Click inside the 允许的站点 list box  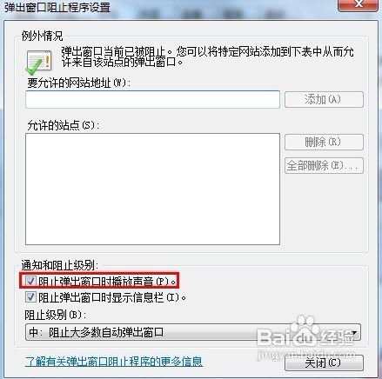pos(152,189)
